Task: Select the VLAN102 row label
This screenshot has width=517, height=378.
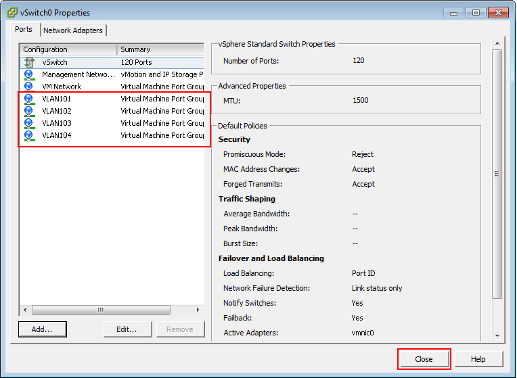Action: click(x=57, y=111)
